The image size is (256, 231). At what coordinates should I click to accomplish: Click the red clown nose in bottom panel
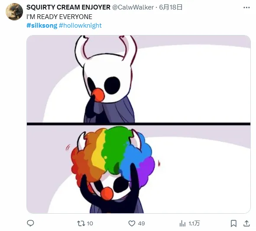click(107, 193)
